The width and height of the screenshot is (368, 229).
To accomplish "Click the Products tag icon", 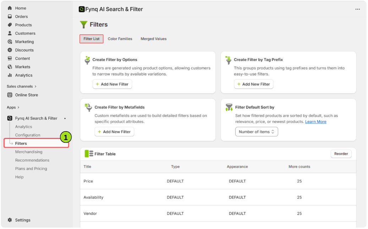I will point(10,25).
